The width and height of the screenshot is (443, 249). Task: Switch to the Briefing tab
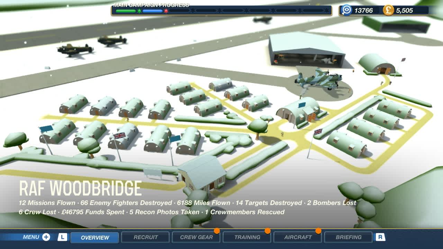pos(349,237)
